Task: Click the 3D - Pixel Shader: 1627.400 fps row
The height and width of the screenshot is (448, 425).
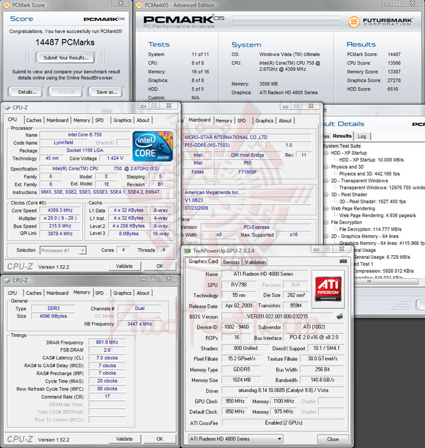Action: (372, 202)
